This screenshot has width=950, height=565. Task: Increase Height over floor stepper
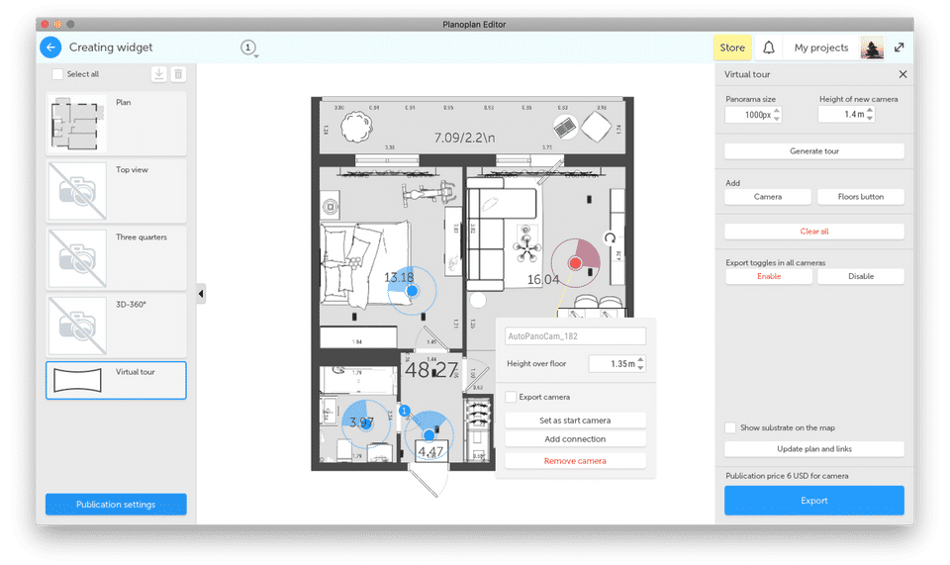[x=641, y=360]
